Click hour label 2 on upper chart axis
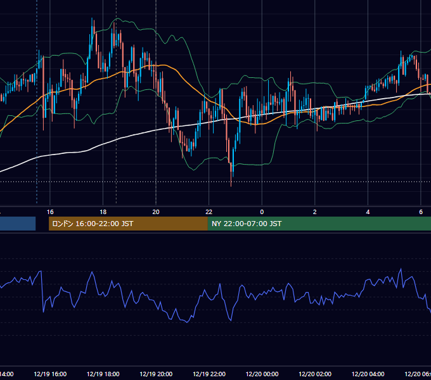The height and width of the screenshot is (380, 431). pos(315,212)
